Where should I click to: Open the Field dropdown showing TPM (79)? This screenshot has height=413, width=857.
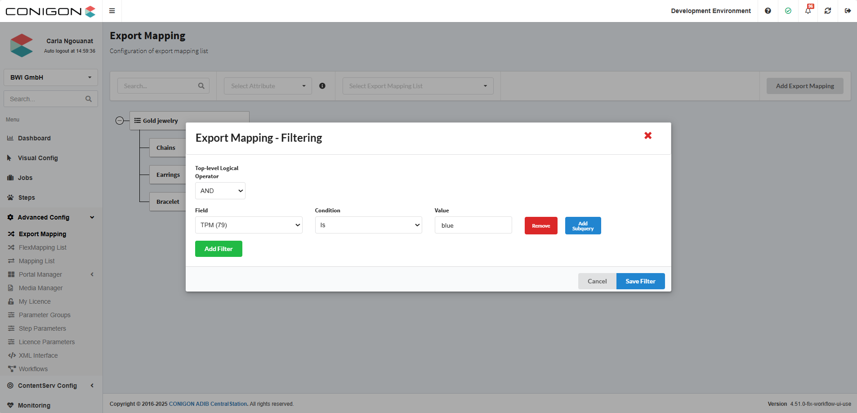coord(249,225)
